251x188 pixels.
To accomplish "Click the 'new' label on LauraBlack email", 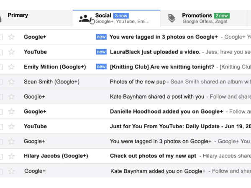I will 101,52.
